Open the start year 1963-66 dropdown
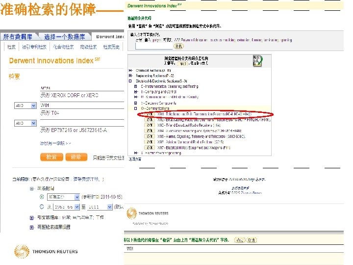This screenshot has height=265, width=353. (x=66, y=207)
